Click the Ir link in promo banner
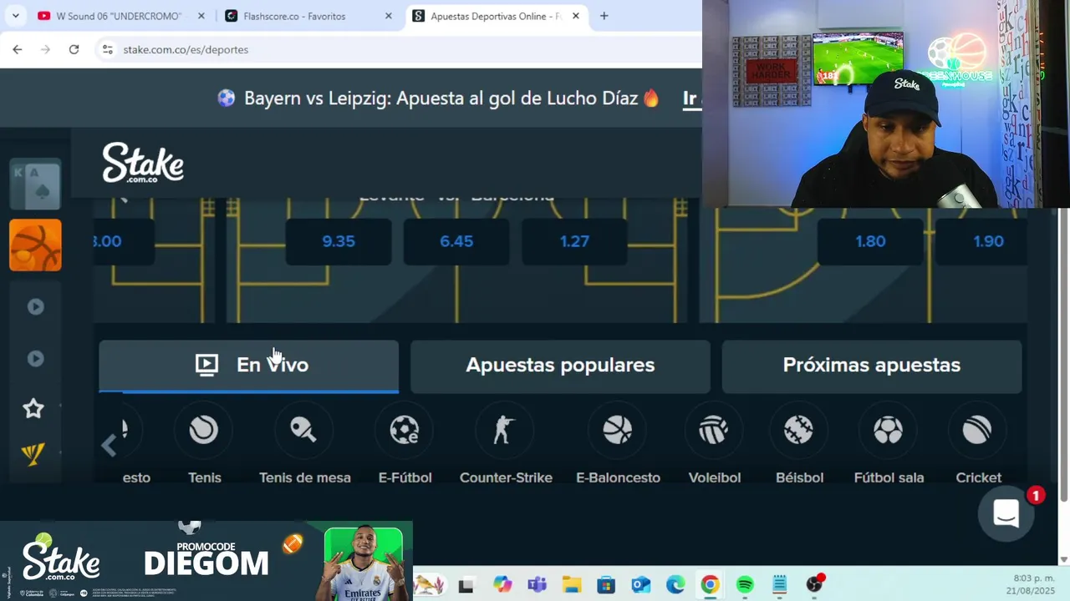1070x601 pixels. pyautogui.click(x=690, y=98)
